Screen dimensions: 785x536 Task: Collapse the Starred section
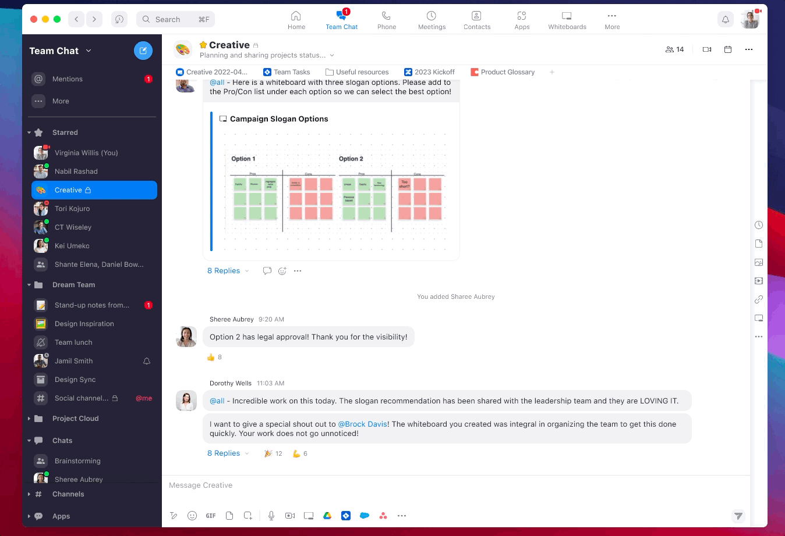pos(29,133)
